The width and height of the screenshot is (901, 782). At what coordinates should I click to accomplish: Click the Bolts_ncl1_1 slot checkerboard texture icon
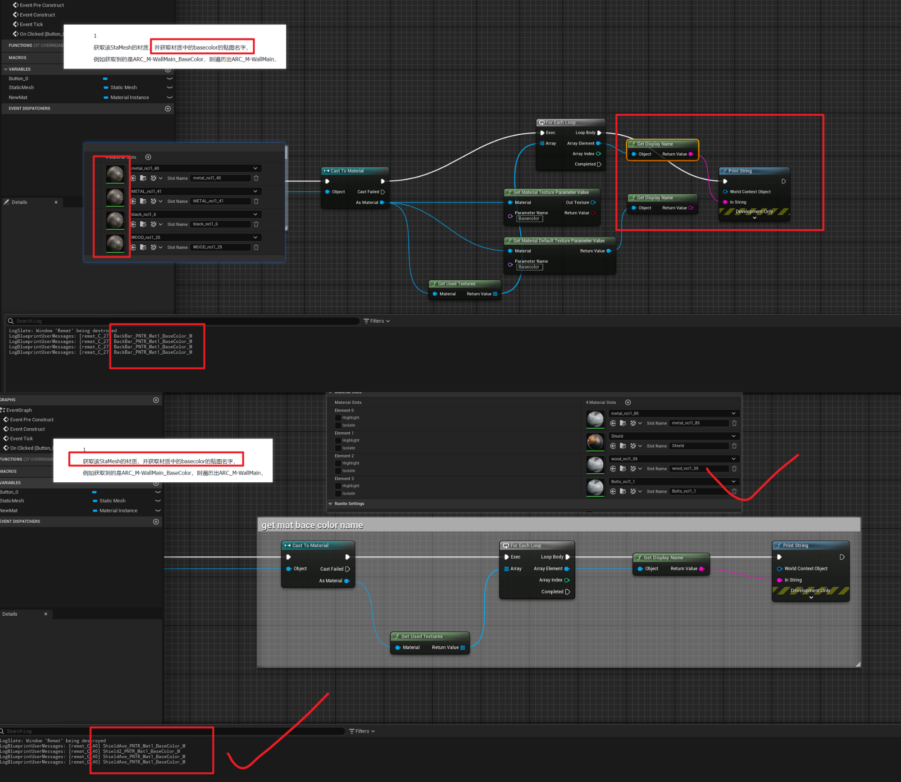pyautogui.click(x=633, y=492)
